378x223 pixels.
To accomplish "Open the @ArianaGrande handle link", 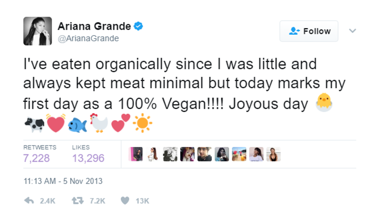I will (88, 39).
